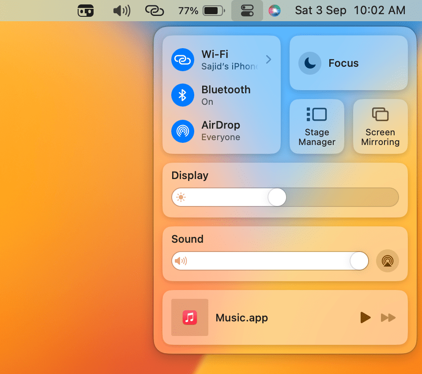The image size is (422, 374).
Task: Open the date and time clock
Action: (350, 11)
